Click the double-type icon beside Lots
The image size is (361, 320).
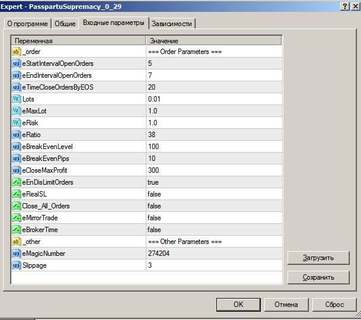[x=17, y=99]
